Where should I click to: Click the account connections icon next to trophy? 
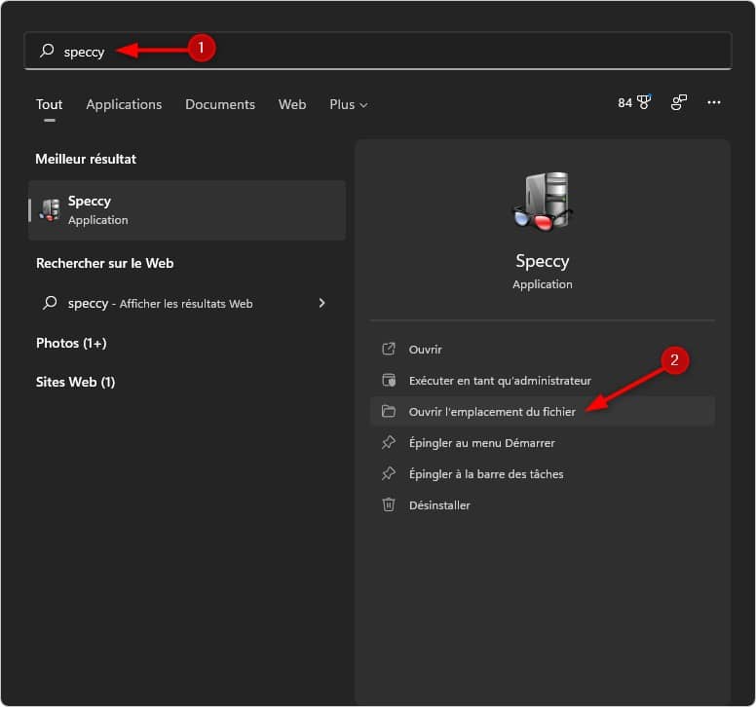678,102
